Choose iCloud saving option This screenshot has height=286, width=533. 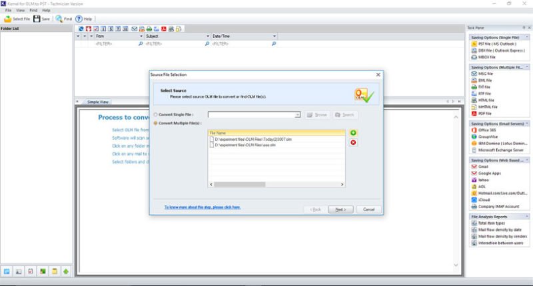coord(480,200)
